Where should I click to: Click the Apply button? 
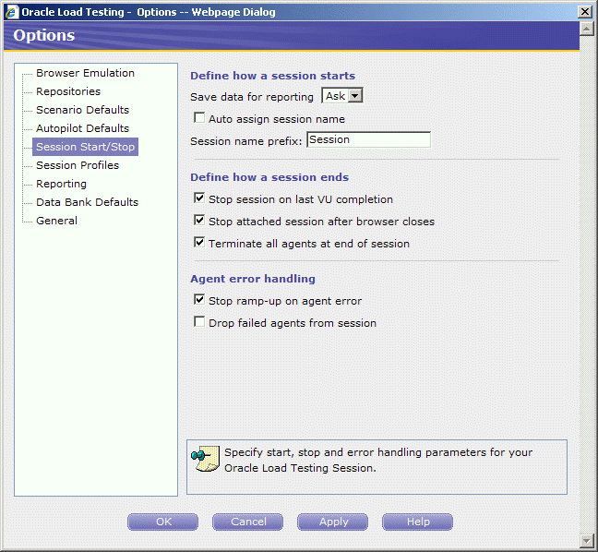click(332, 522)
